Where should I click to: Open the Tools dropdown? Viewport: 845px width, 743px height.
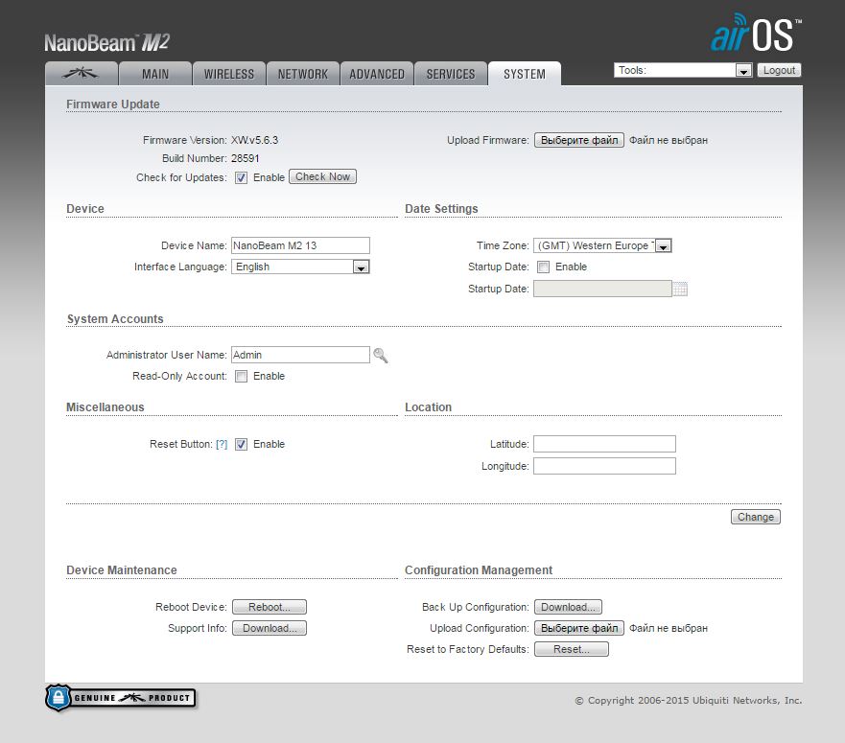point(683,70)
